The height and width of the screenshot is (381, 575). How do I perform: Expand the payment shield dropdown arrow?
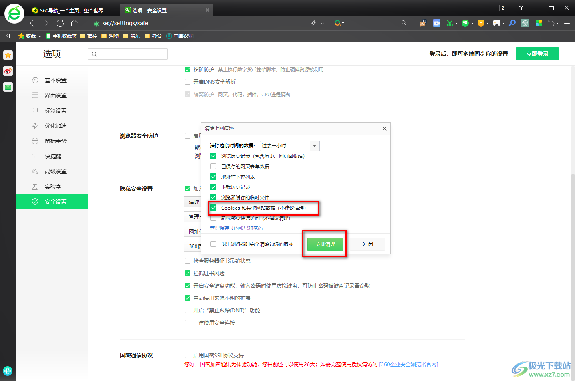(488, 23)
